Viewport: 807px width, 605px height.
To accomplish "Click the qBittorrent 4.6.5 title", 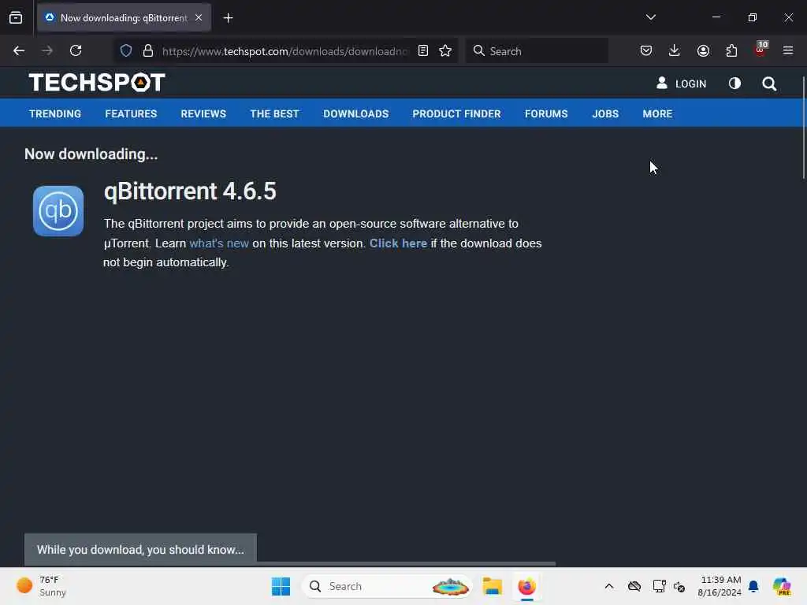I will (x=190, y=191).
